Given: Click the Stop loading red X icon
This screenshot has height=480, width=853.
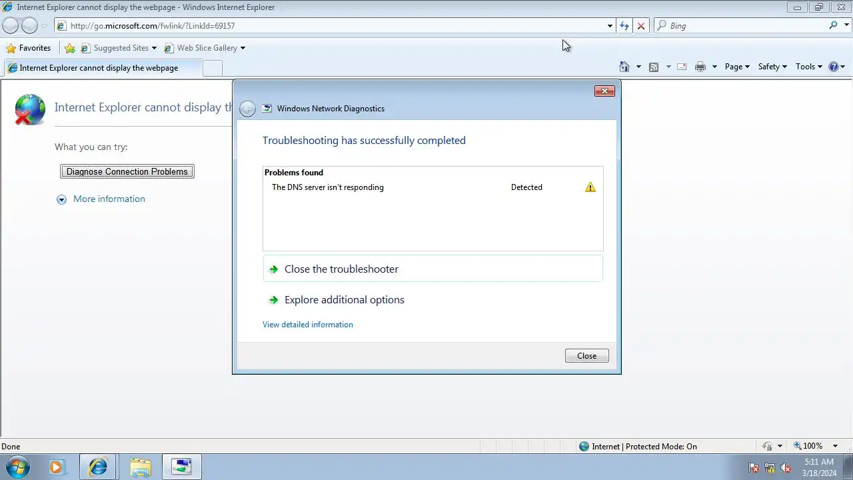Looking at the screenshot, I should (x=641, y=26).
